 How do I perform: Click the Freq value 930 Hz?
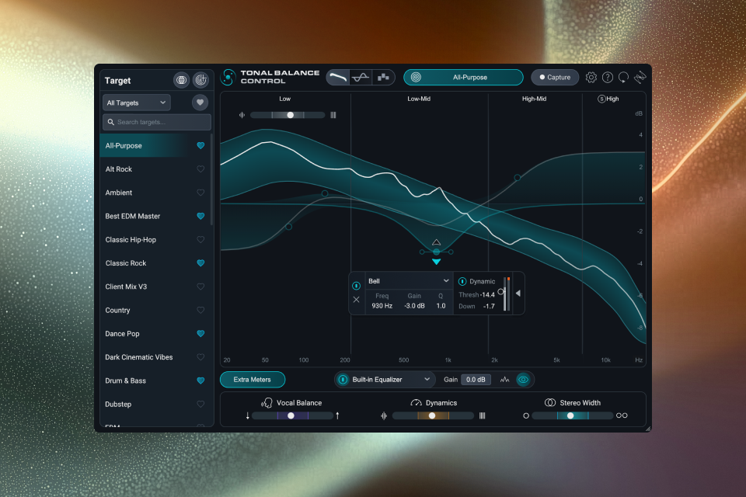(382, 306)
